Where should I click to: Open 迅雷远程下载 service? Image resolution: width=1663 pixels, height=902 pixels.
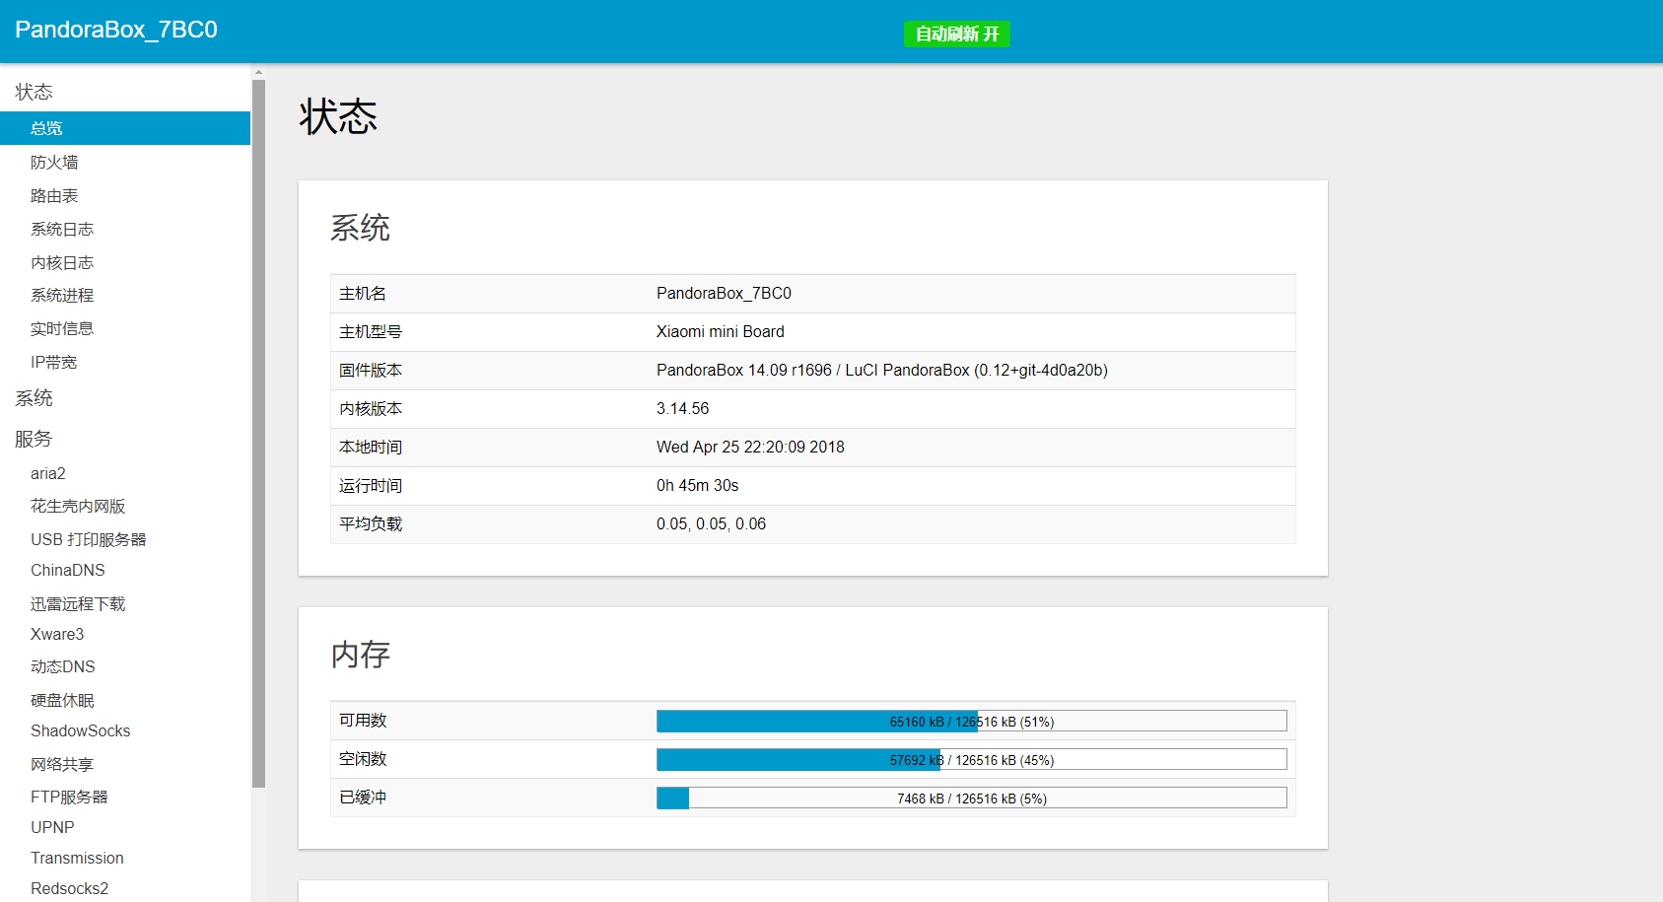78,603
